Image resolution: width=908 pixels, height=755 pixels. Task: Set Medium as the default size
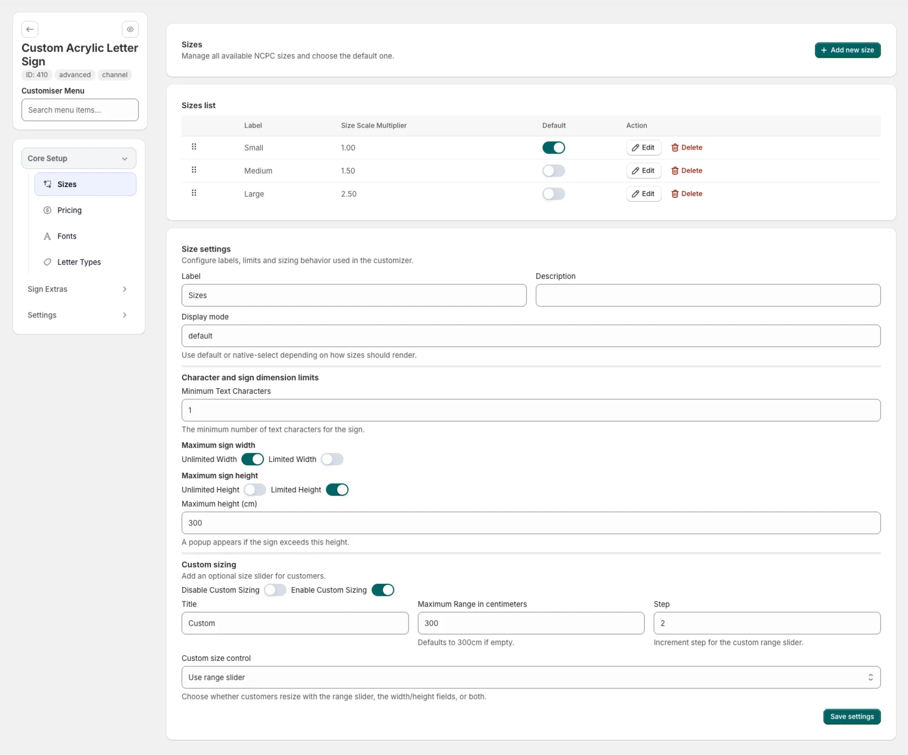[553, 171]
